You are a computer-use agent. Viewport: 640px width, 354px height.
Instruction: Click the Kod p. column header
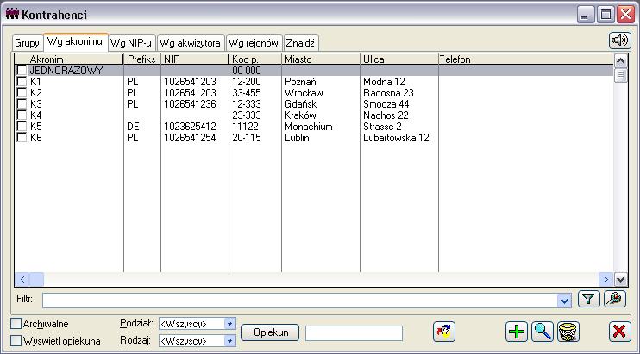pyautogui.click(x=255, y=59)
